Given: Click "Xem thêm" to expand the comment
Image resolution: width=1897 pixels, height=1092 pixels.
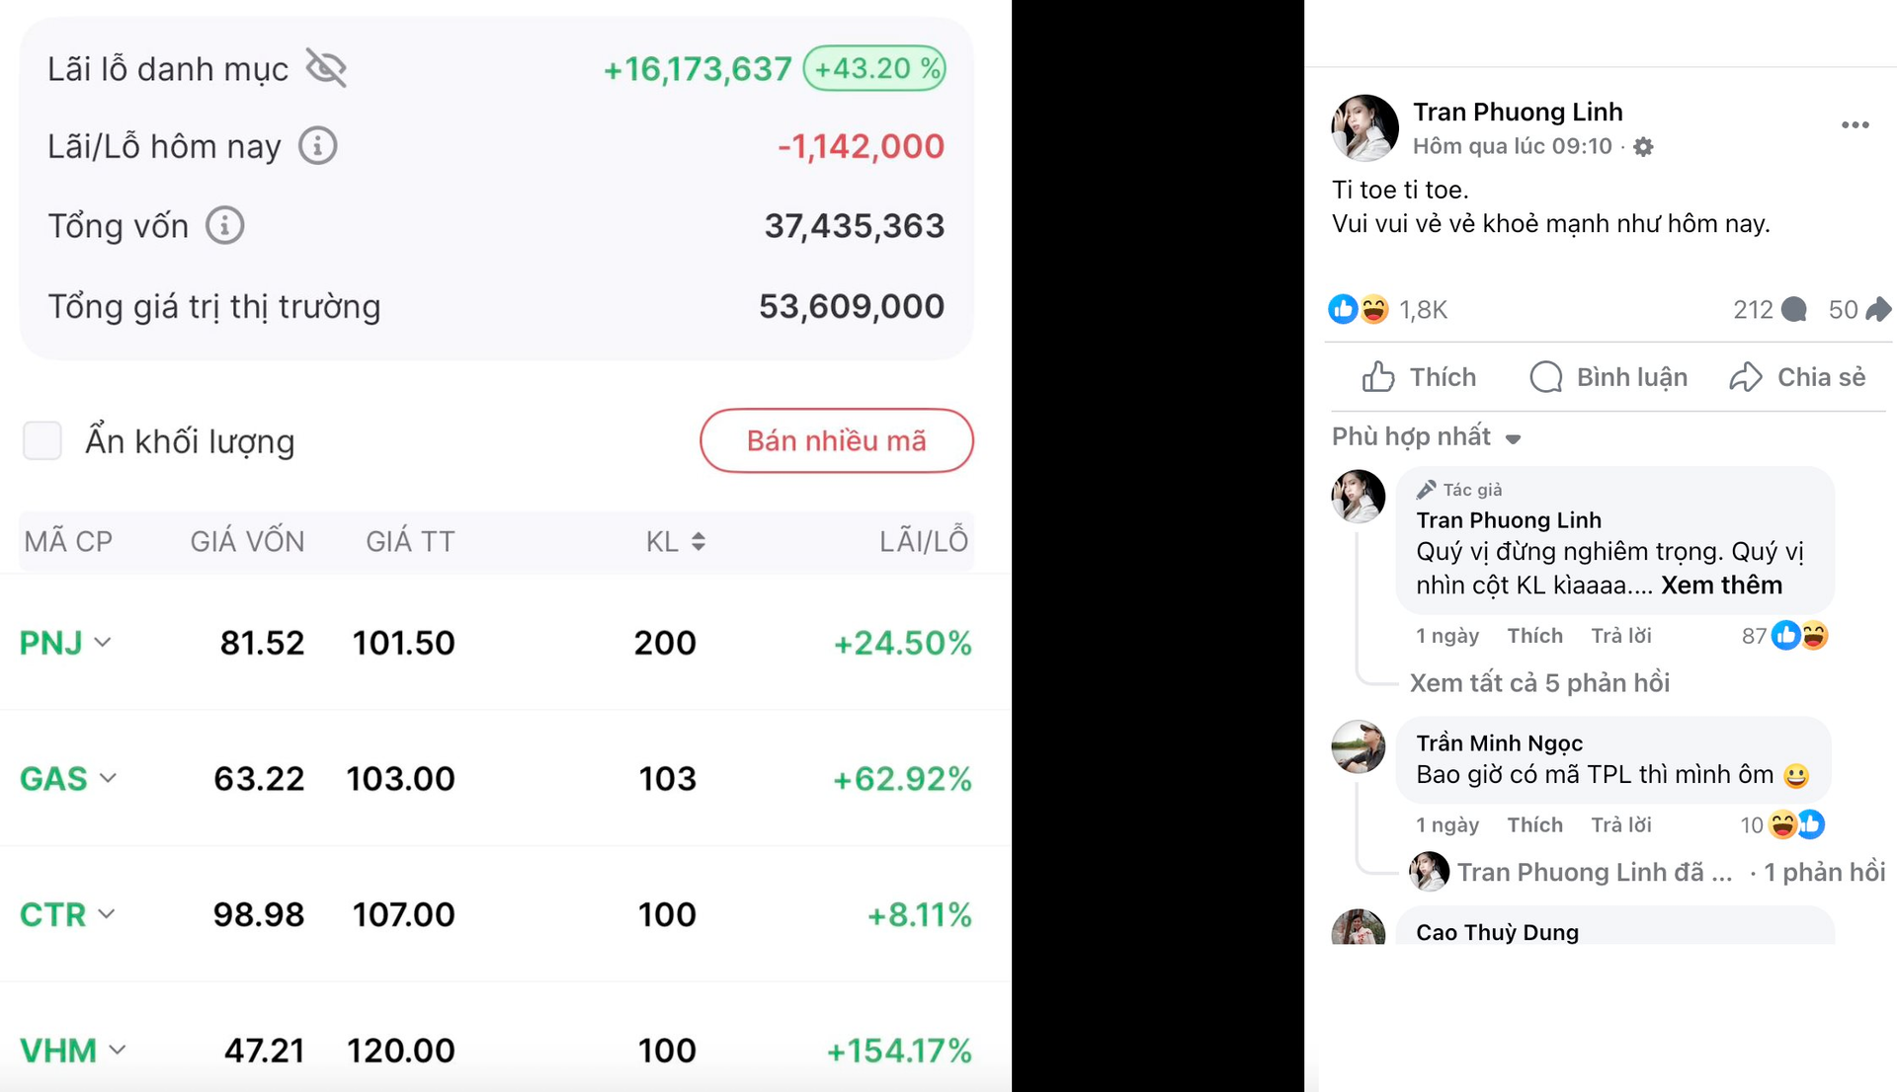Looking at the screenshot, I should 1722,585.
